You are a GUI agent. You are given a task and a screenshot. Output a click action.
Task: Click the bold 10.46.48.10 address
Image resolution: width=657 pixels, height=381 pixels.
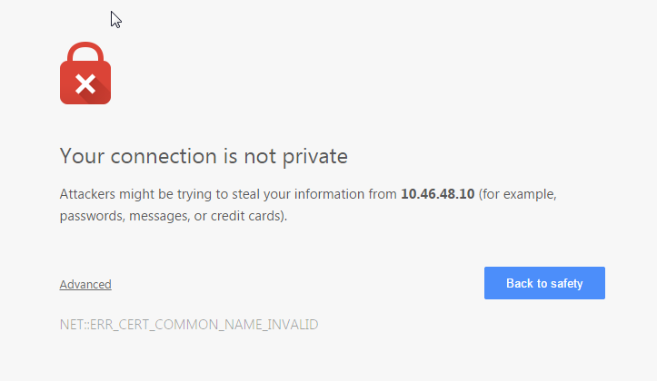click(437, 194)
